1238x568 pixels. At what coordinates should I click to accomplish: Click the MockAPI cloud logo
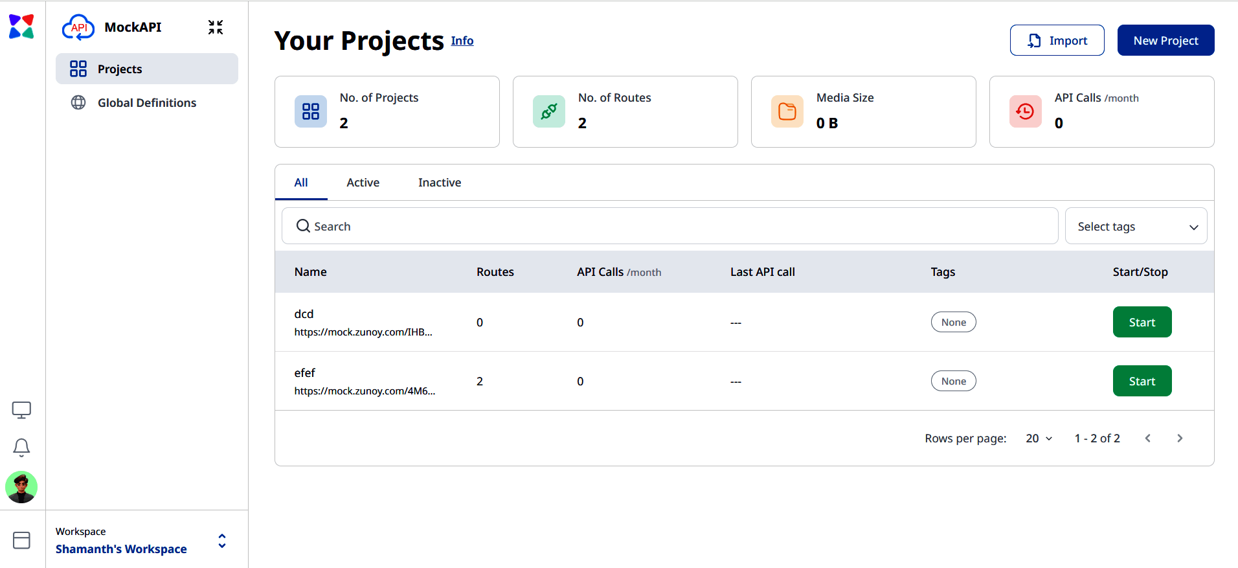[x=78, y=27]
